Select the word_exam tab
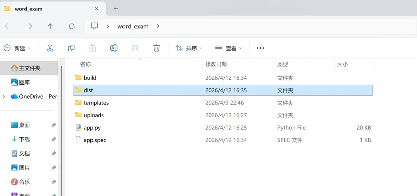Image resolution: width=417 pixels, height=196 pixels. click(53, 9)
